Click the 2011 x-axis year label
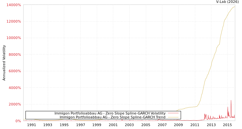Viewport: 242px width, 129px height. point(195,125)
